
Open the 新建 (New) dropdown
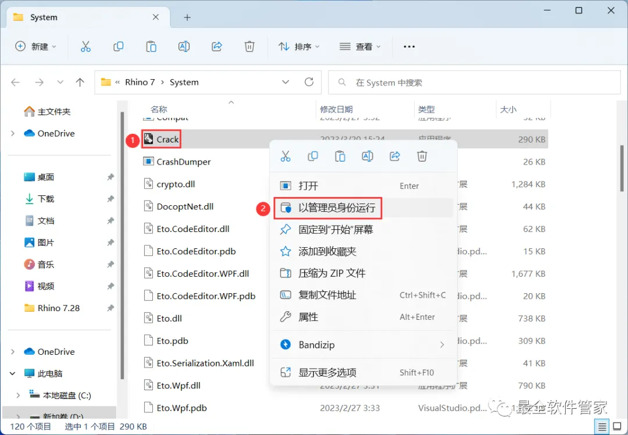[x=35, y=47]
